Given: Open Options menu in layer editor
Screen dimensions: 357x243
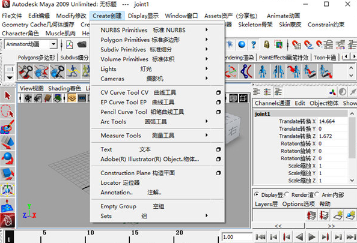Looking at the screenshot, I should click(299, 204).
